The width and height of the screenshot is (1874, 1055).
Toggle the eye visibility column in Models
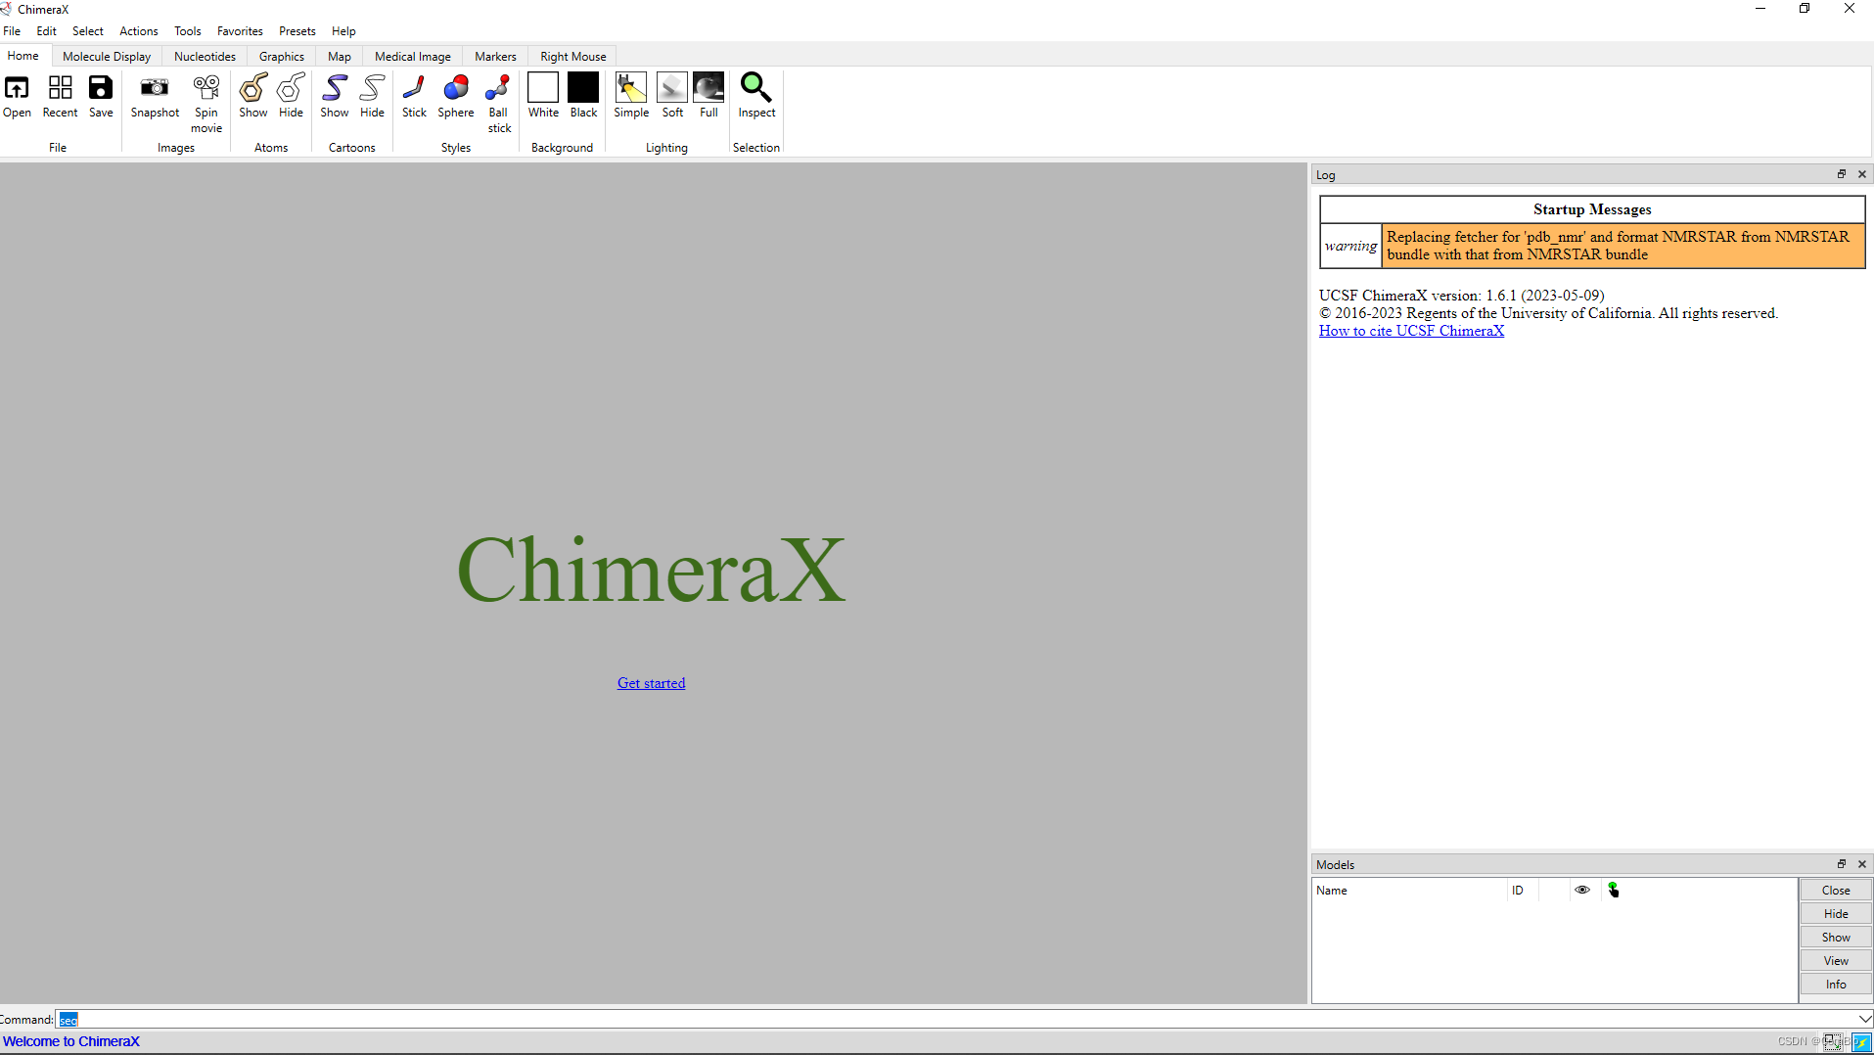click(x=1582, y=890)
